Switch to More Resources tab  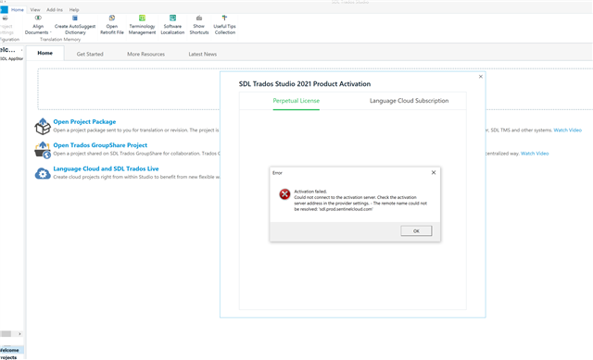tap(146, 54)
